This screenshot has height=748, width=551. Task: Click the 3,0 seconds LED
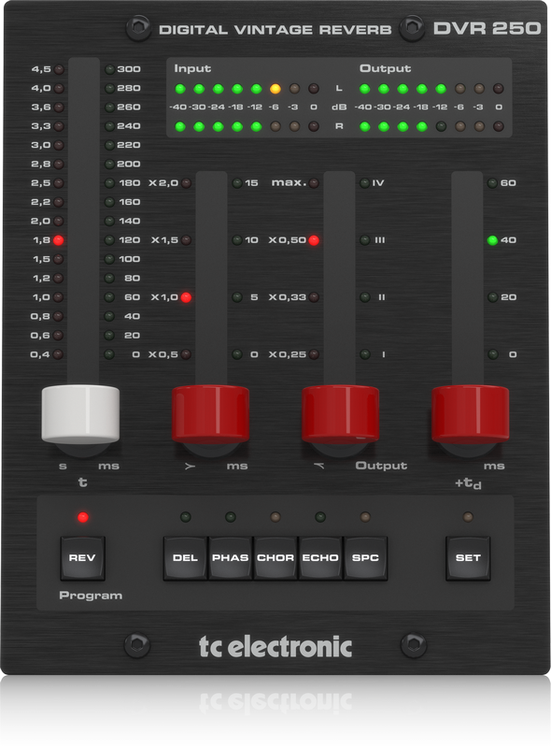[59, 145]
